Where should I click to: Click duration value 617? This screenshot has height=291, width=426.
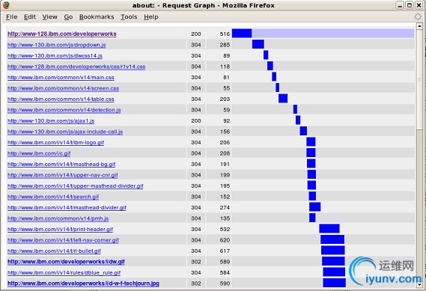point(225,251)
